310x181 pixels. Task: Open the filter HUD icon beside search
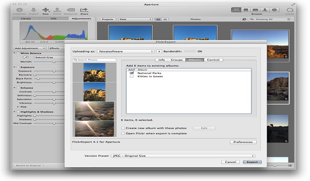244,19
